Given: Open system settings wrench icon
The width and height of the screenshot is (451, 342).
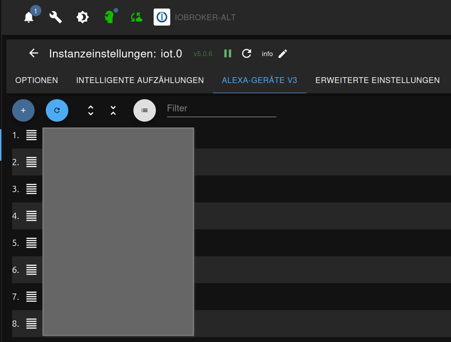Looking at the screenshot, I should (x=56, y=17).
